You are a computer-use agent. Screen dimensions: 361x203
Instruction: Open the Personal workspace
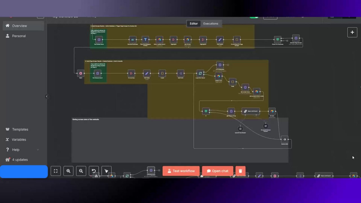[23, 36]
